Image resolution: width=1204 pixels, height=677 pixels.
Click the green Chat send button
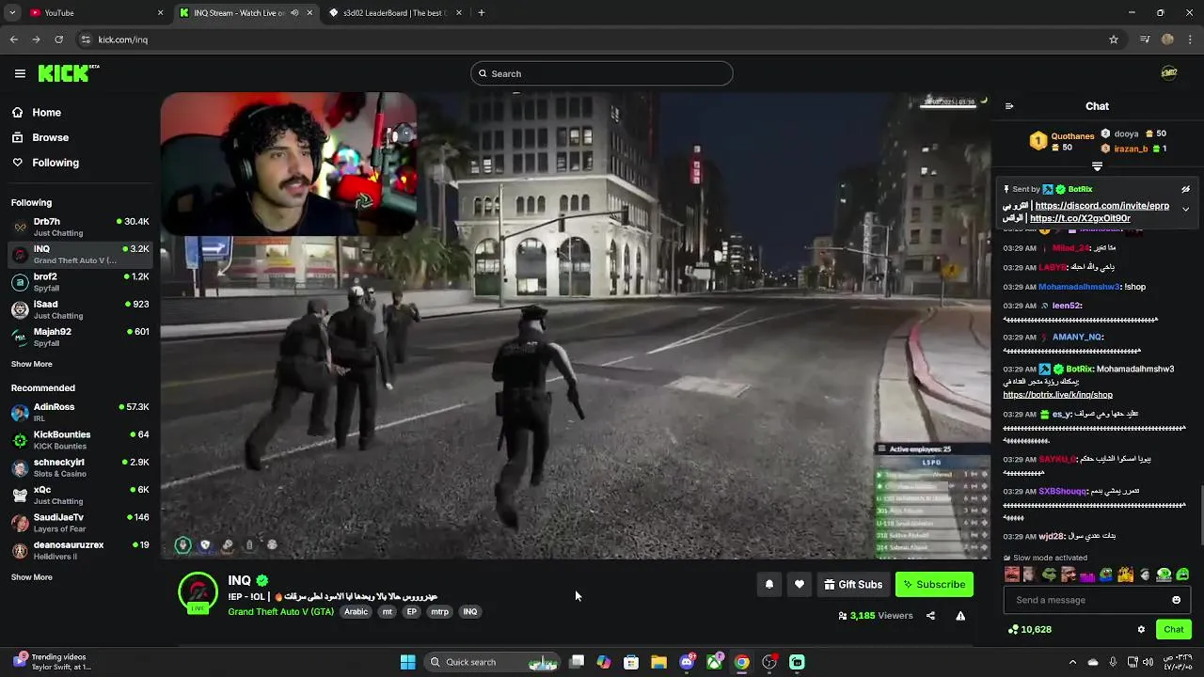pos(1173,630)
